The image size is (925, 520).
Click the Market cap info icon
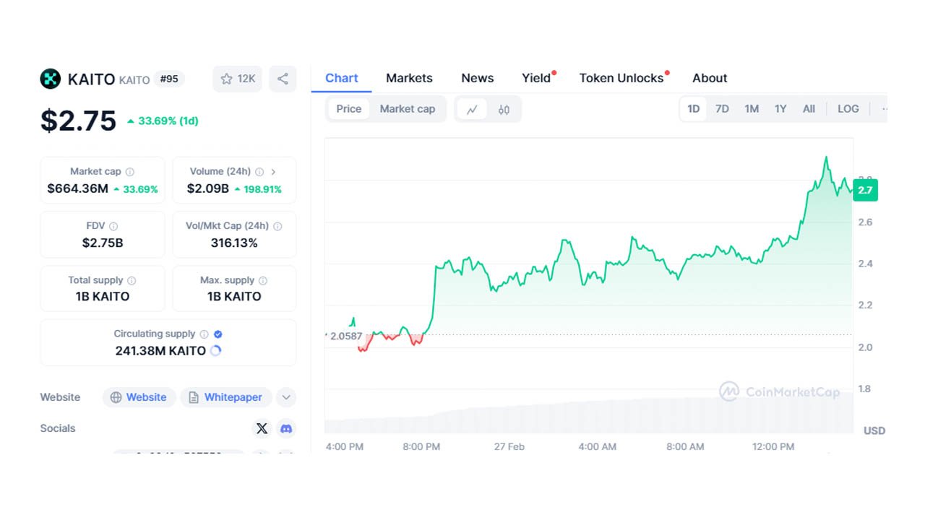(130, 172)
